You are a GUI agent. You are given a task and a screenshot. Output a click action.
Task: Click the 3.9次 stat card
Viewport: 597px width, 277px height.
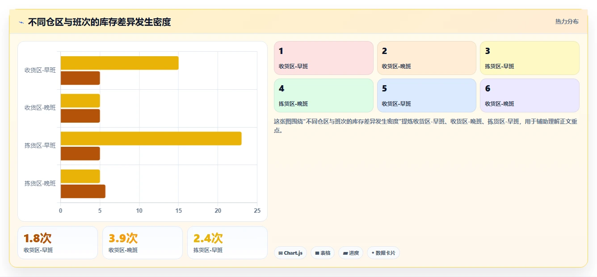point(143,243)
